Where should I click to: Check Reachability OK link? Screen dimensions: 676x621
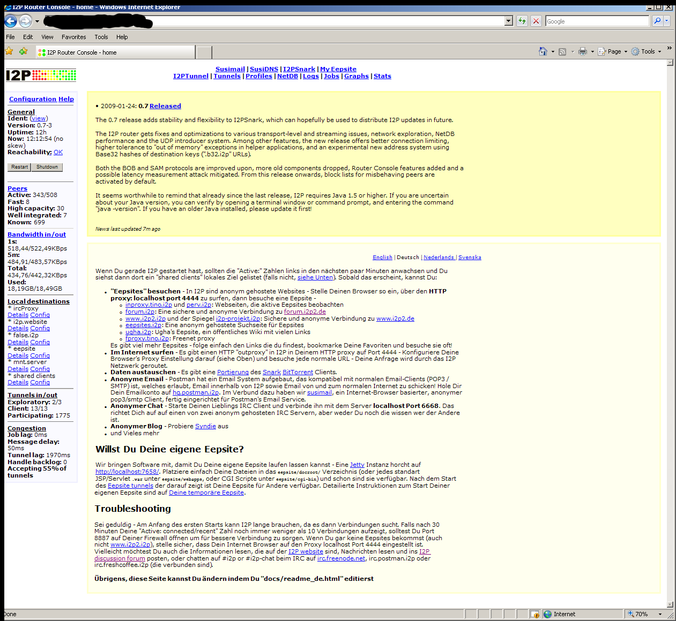coord(58,152)
